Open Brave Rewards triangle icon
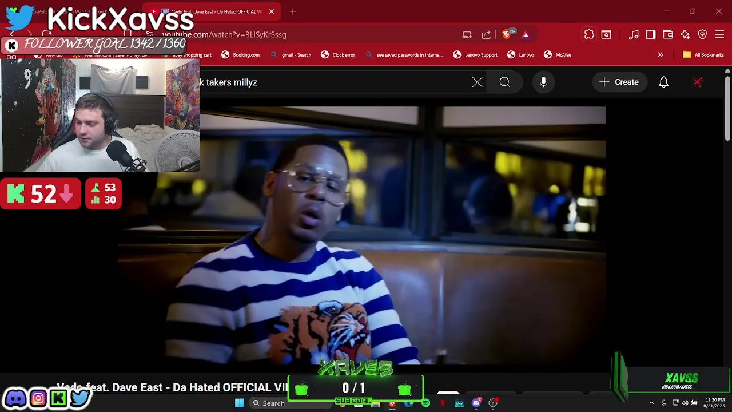Viewport: 732px width, 412px height. point(526,35)
